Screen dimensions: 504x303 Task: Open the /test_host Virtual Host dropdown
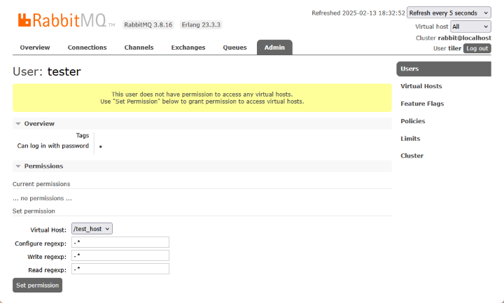tap(92, 229)
